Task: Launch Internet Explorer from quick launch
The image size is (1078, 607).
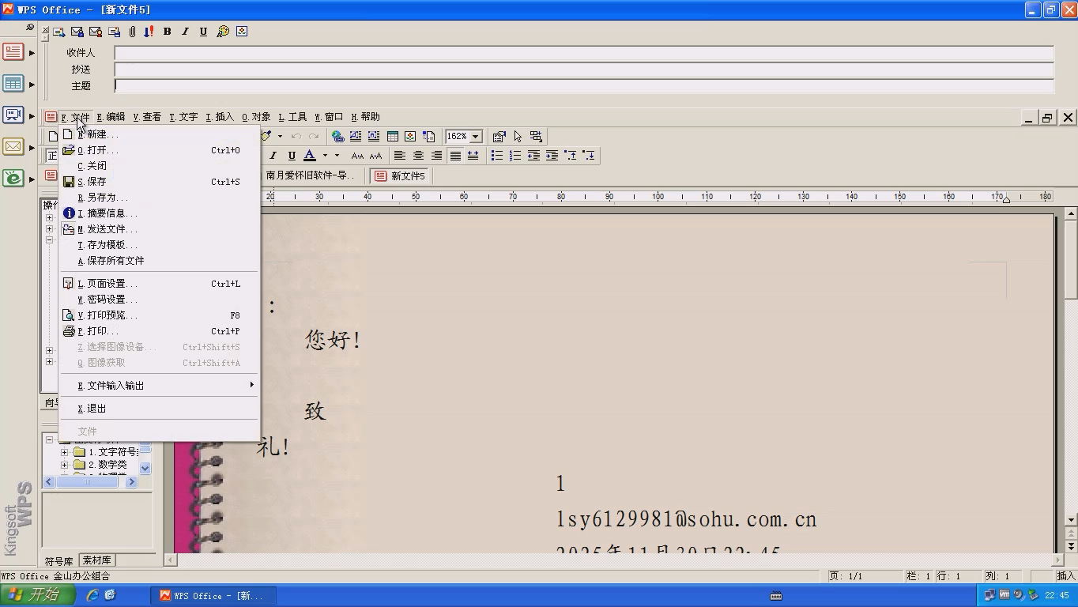Action: [92, 595]
